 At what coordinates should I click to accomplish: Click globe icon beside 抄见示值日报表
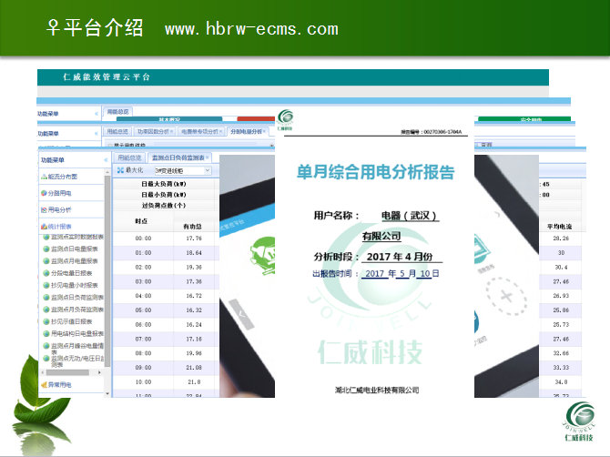(x=46, y=321)
